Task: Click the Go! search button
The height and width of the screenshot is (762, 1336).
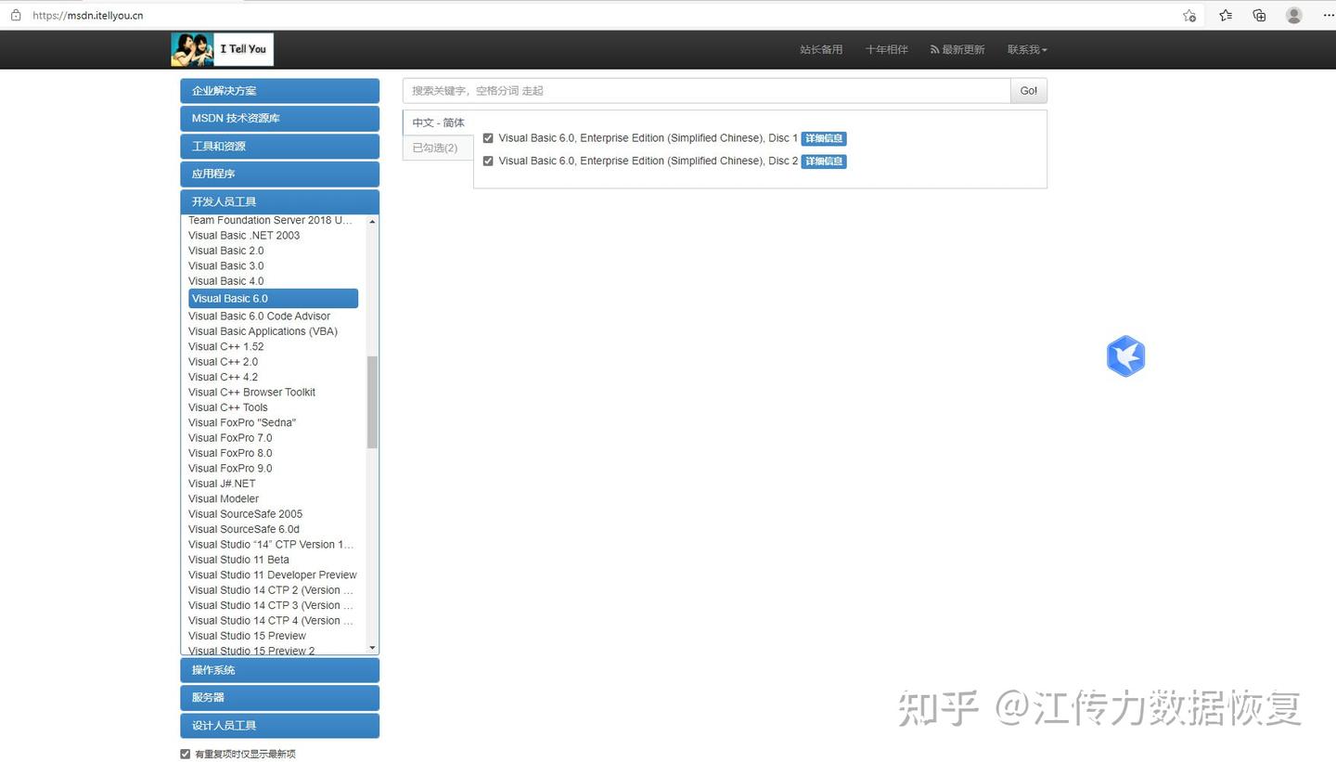Action: (x=1029, y=91)
